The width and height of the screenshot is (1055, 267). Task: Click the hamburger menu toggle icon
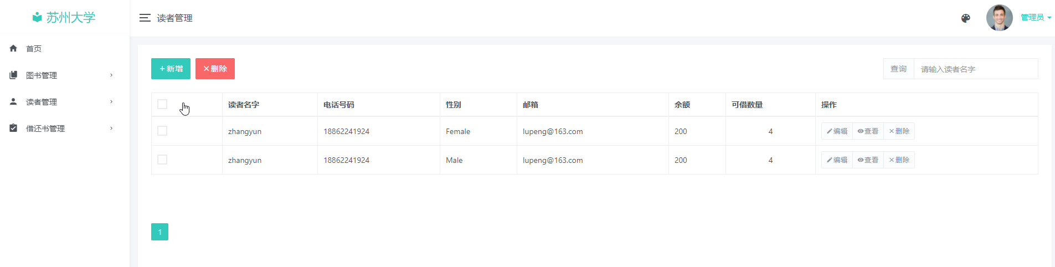(x=145, y=18)
